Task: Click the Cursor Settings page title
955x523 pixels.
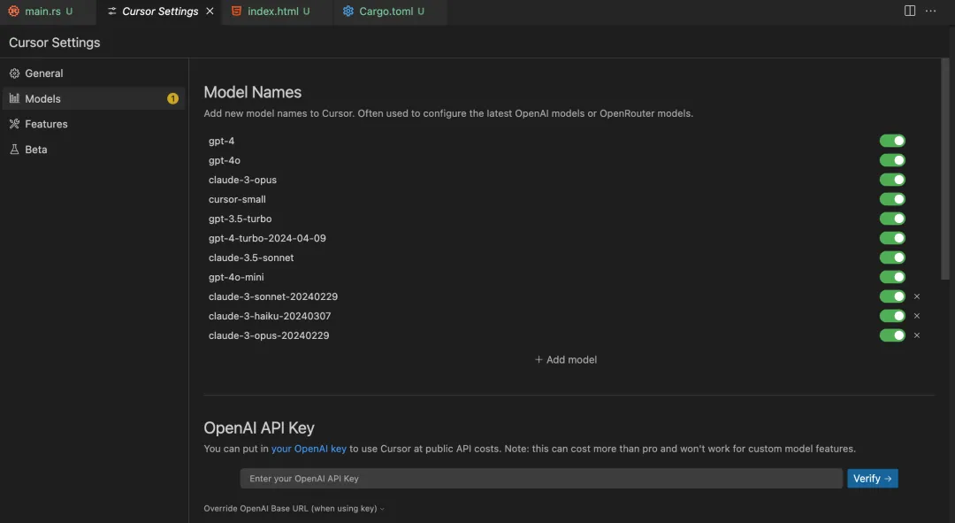Action: [x=54, y=42]
